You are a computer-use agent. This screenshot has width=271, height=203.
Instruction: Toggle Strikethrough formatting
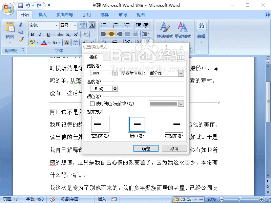(60, 35)
